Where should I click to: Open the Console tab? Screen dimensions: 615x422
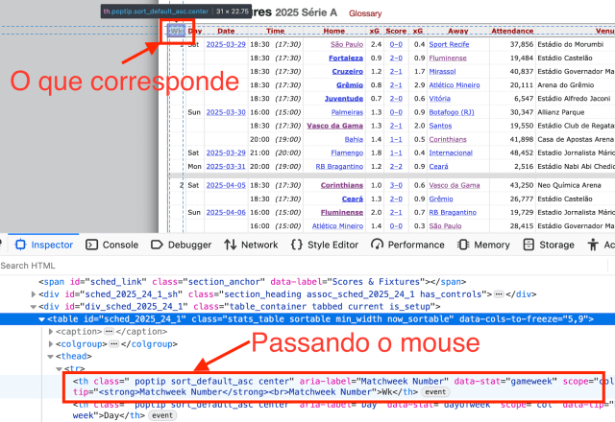[x=111, y=245]
